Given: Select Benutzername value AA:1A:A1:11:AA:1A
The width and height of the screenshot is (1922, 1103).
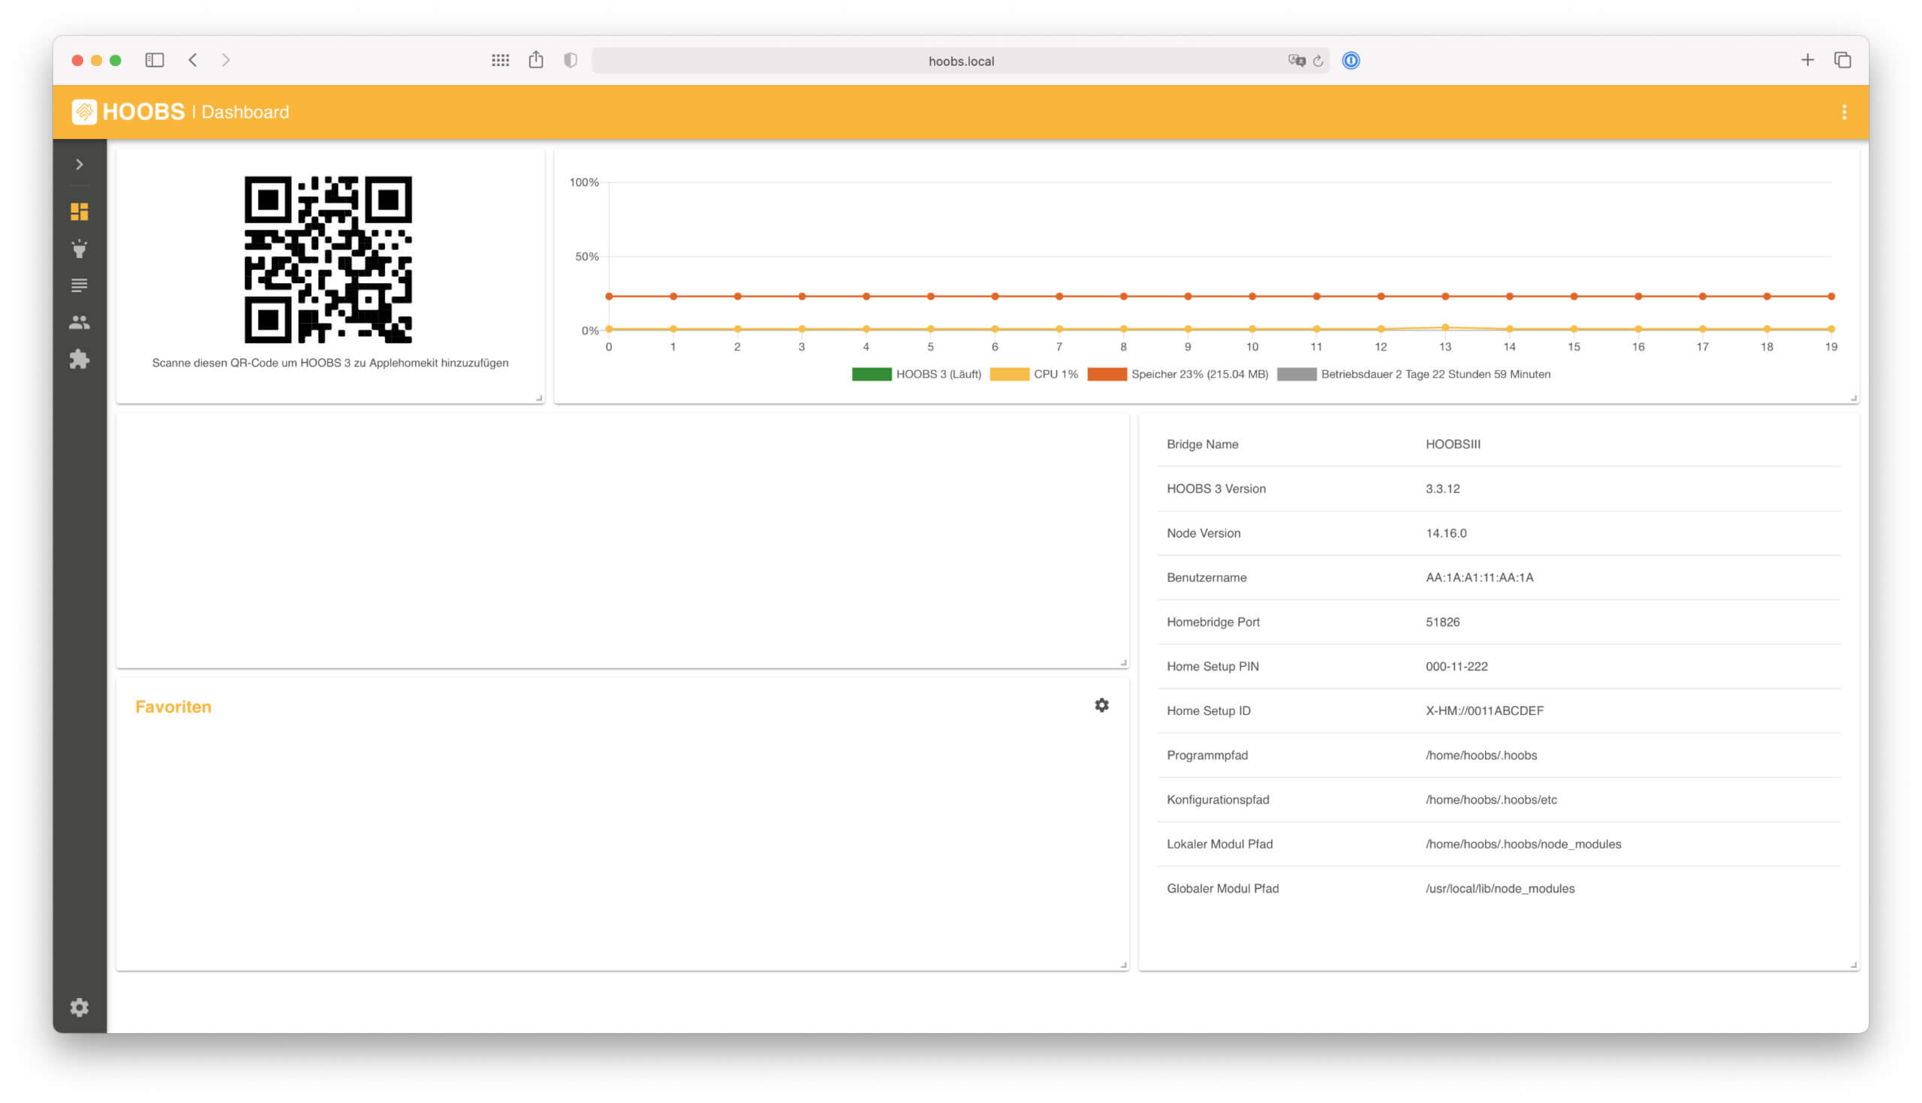Looking at the screenshot, I should [1479, 577].
